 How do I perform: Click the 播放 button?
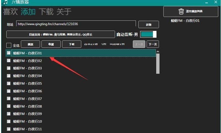click(30, 44)
